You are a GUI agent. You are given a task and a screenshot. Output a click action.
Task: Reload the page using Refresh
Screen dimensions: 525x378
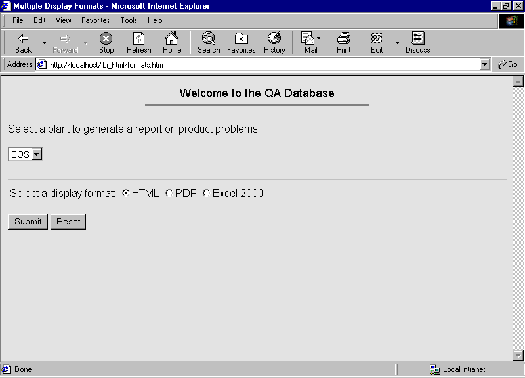point(139,43)
